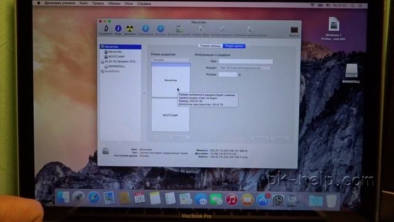
Task: Open Launchpad rocket icon in Dock
Action: (78, 197)
